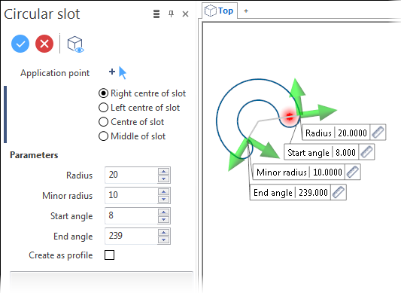Click the Application point label
The width and height of the screenshot is (401, 293).
coord(55,73)
